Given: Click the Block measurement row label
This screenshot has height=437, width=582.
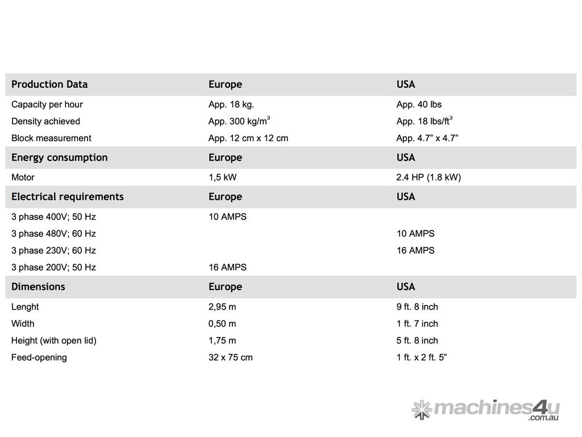Looking at the screenshot, I should (51, 138).
